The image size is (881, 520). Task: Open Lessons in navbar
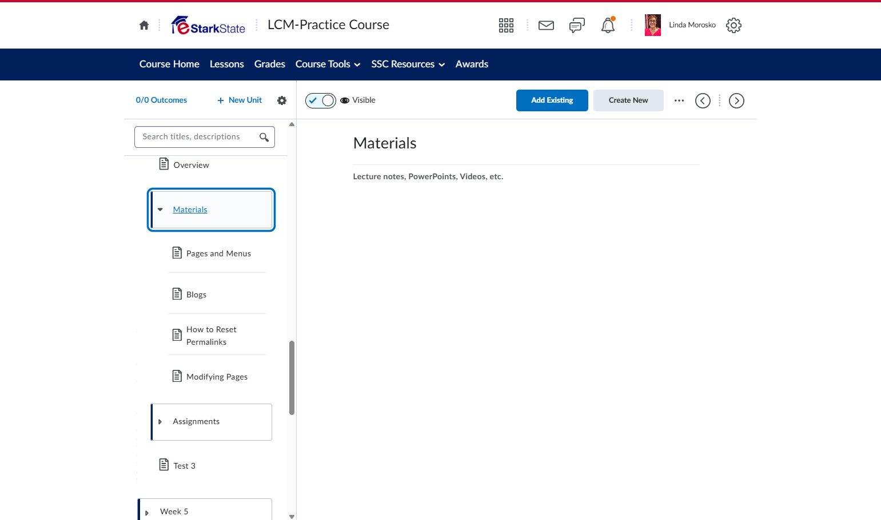click(227, 65)
